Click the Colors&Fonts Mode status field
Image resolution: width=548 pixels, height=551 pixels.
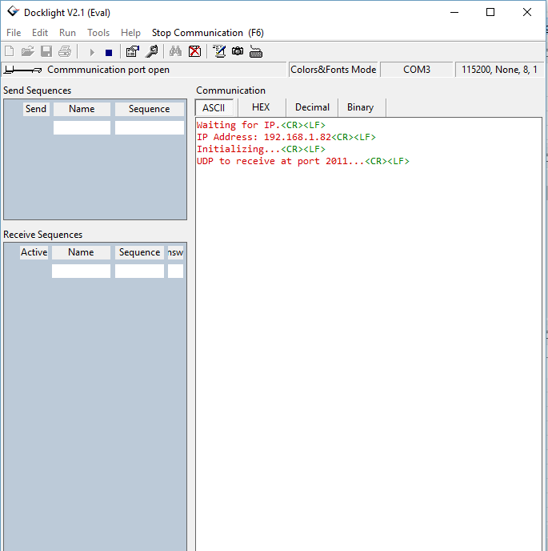tap(334, 70)
